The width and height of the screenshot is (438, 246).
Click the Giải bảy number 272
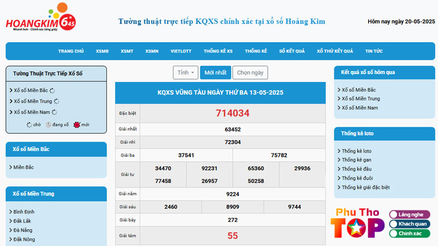point(232,220)
